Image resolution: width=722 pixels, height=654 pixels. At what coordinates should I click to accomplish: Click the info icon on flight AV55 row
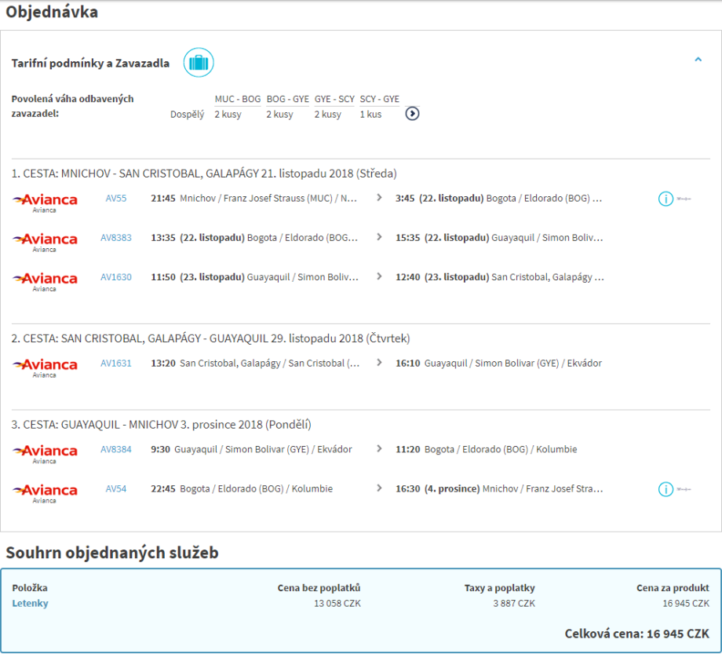665,199
